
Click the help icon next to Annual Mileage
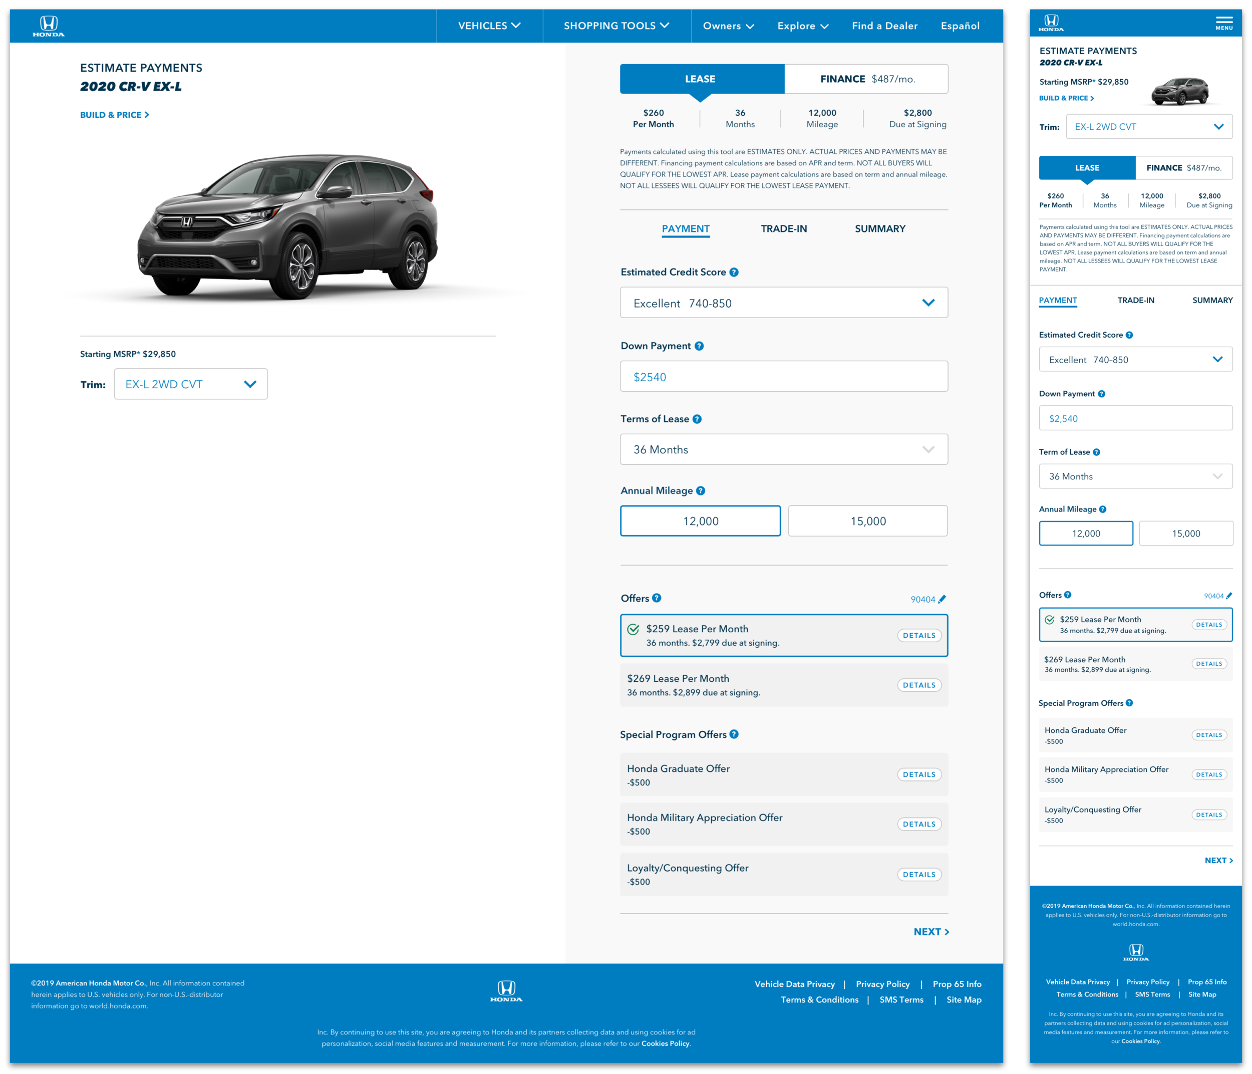tap(700, 491)
